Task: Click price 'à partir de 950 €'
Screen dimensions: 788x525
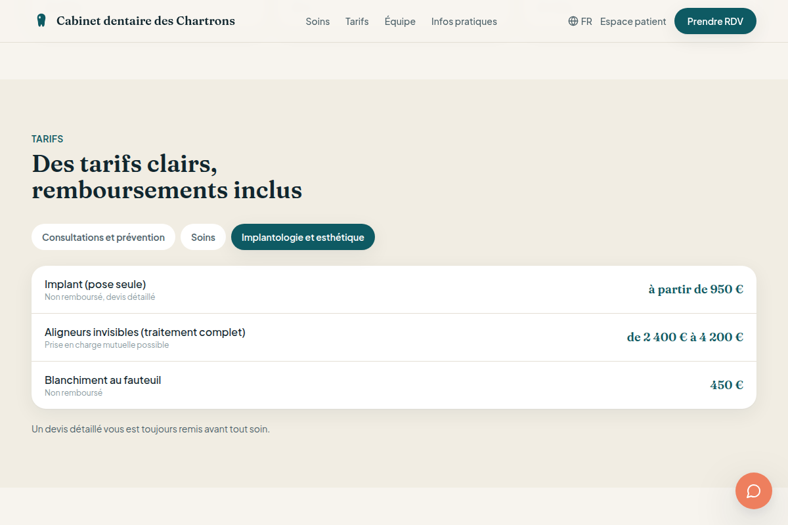Action: point(696,289)
